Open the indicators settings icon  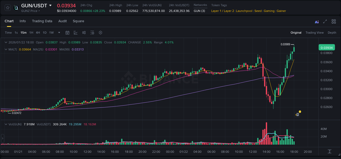coord(92,33)
